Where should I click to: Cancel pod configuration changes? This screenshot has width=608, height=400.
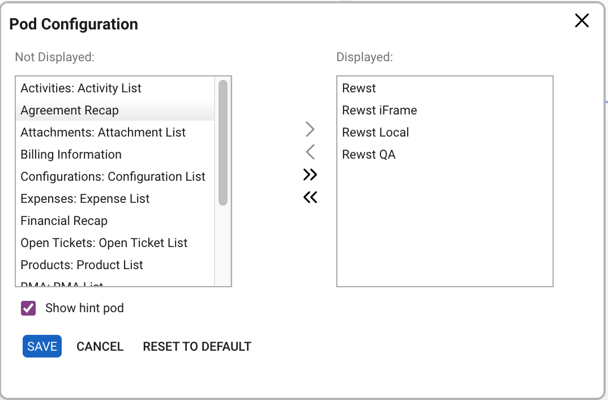tap(100, 346)
